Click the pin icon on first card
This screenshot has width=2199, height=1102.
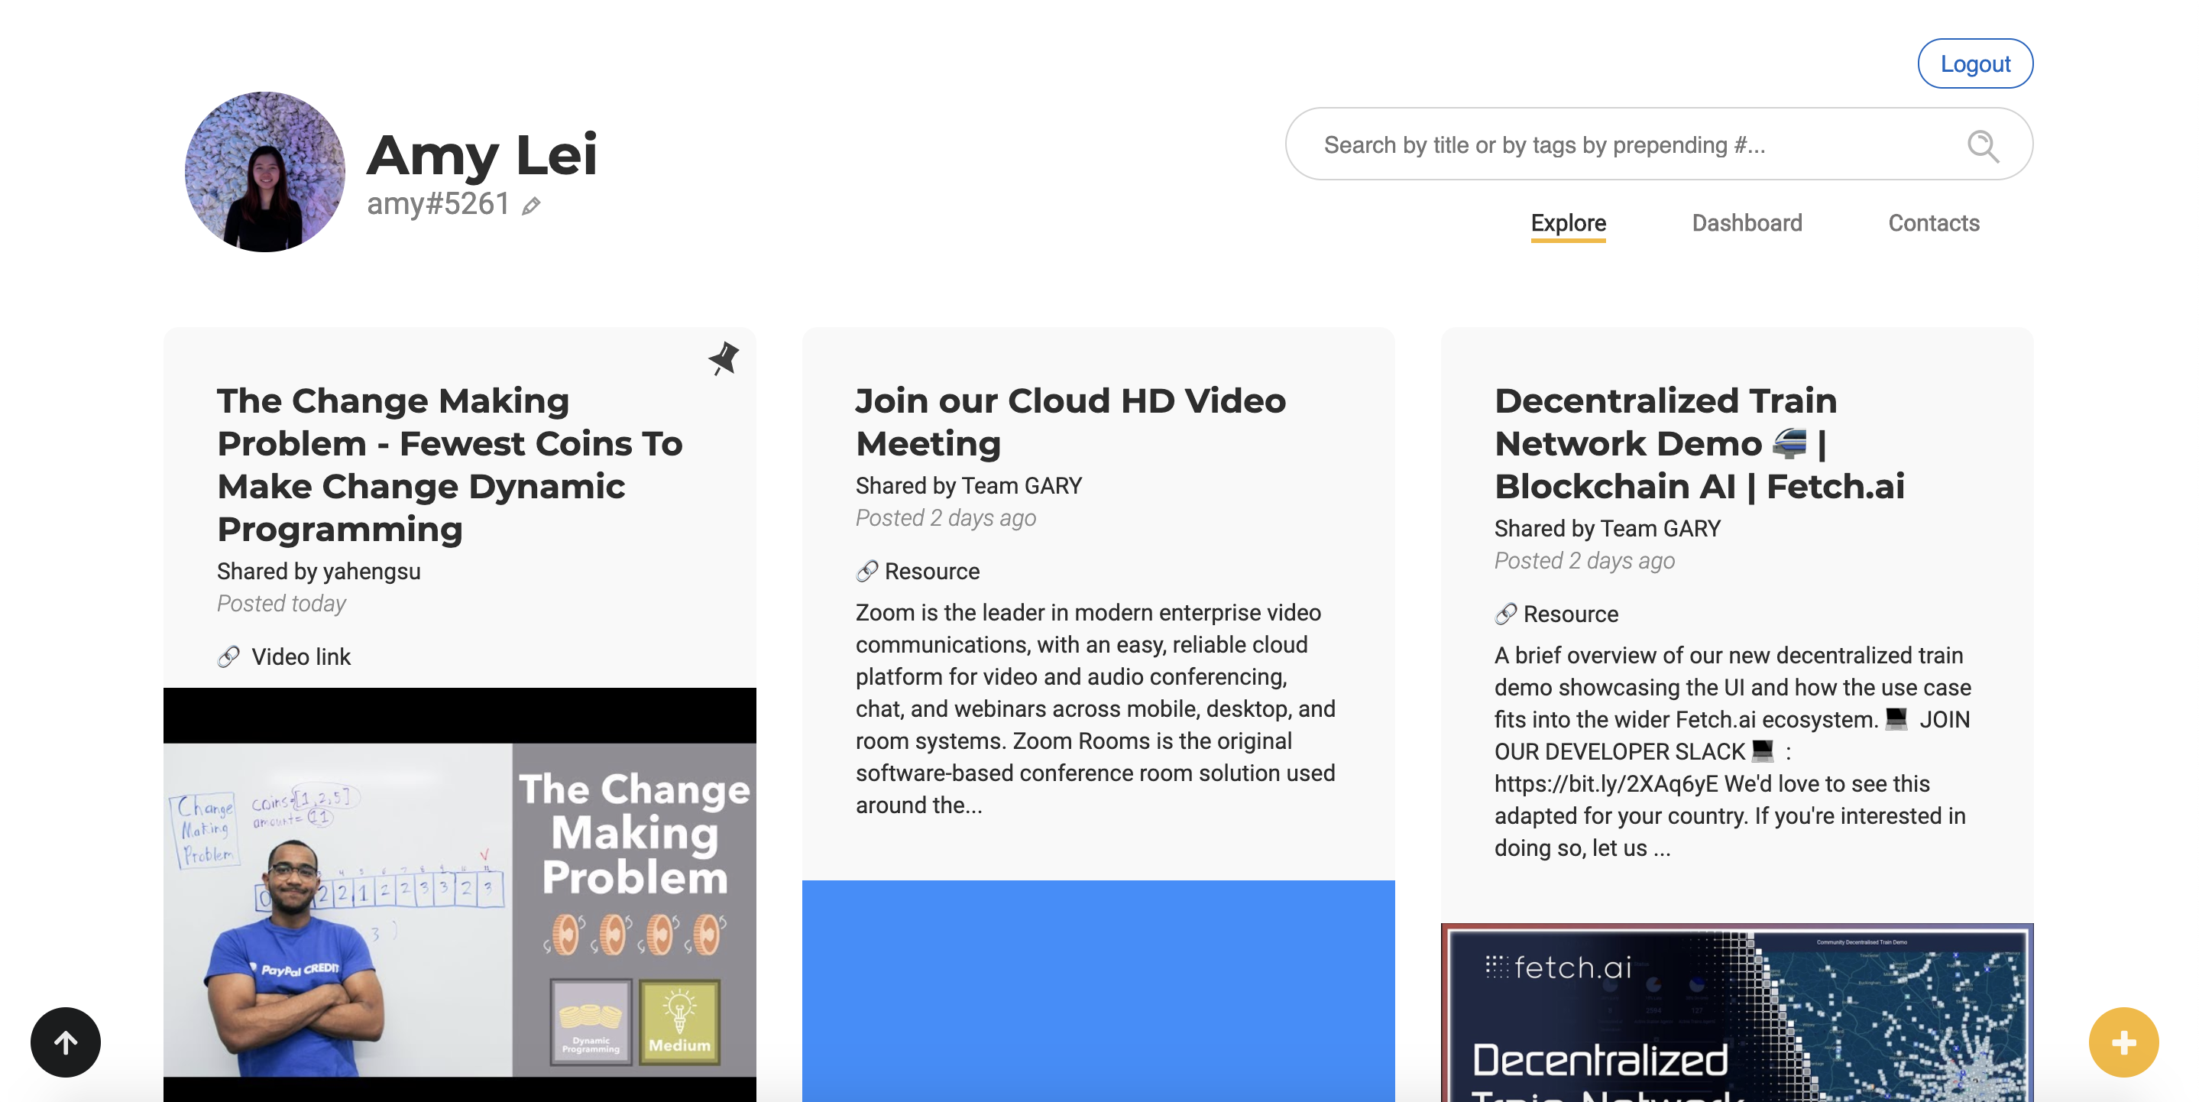pos(723,358)
